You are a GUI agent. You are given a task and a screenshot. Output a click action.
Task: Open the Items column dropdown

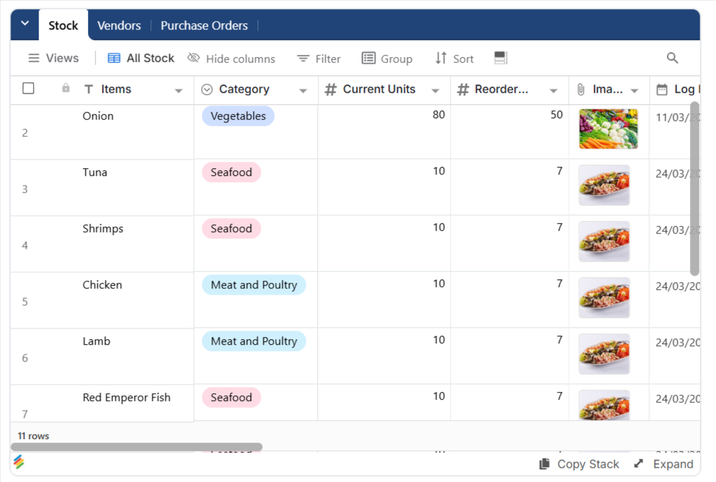(x=179, y=91)
